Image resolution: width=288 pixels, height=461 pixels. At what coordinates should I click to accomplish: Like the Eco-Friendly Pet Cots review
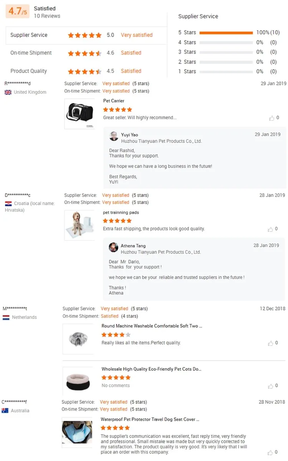click(x=271, y=386)
